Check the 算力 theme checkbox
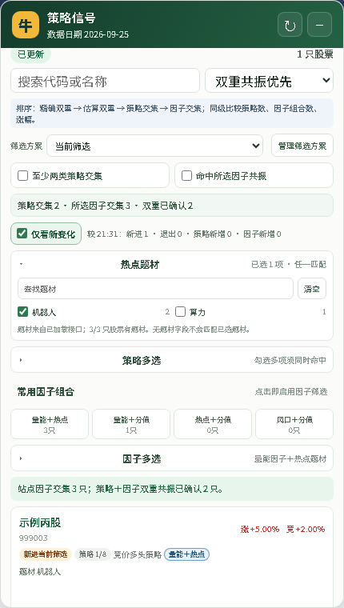The width and height of the screenshot is (344, 608). [x=180, y=312]
